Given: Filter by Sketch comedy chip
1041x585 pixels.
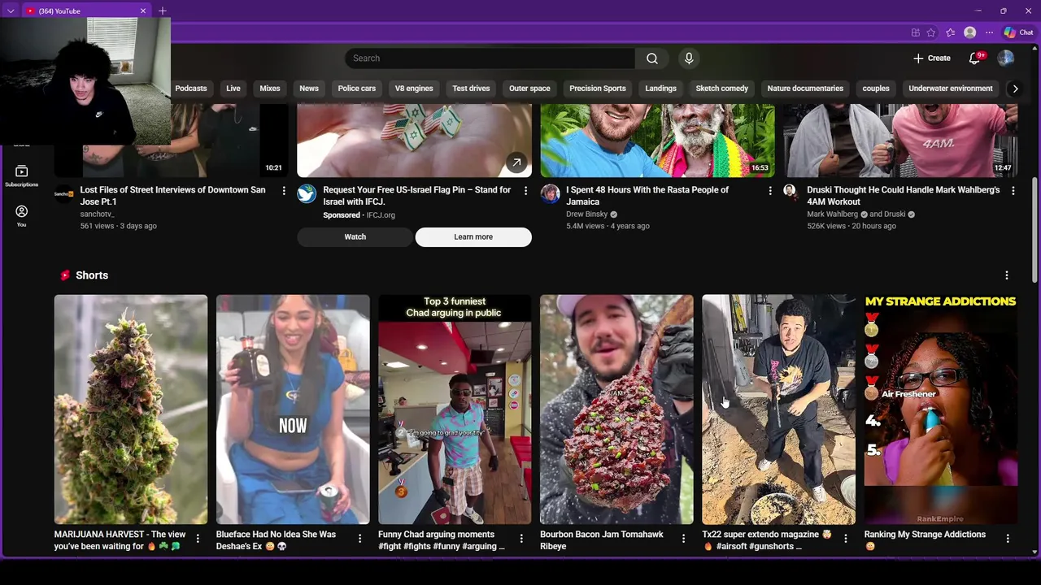Looking at the screenshot, I should (x=722, y=89).
